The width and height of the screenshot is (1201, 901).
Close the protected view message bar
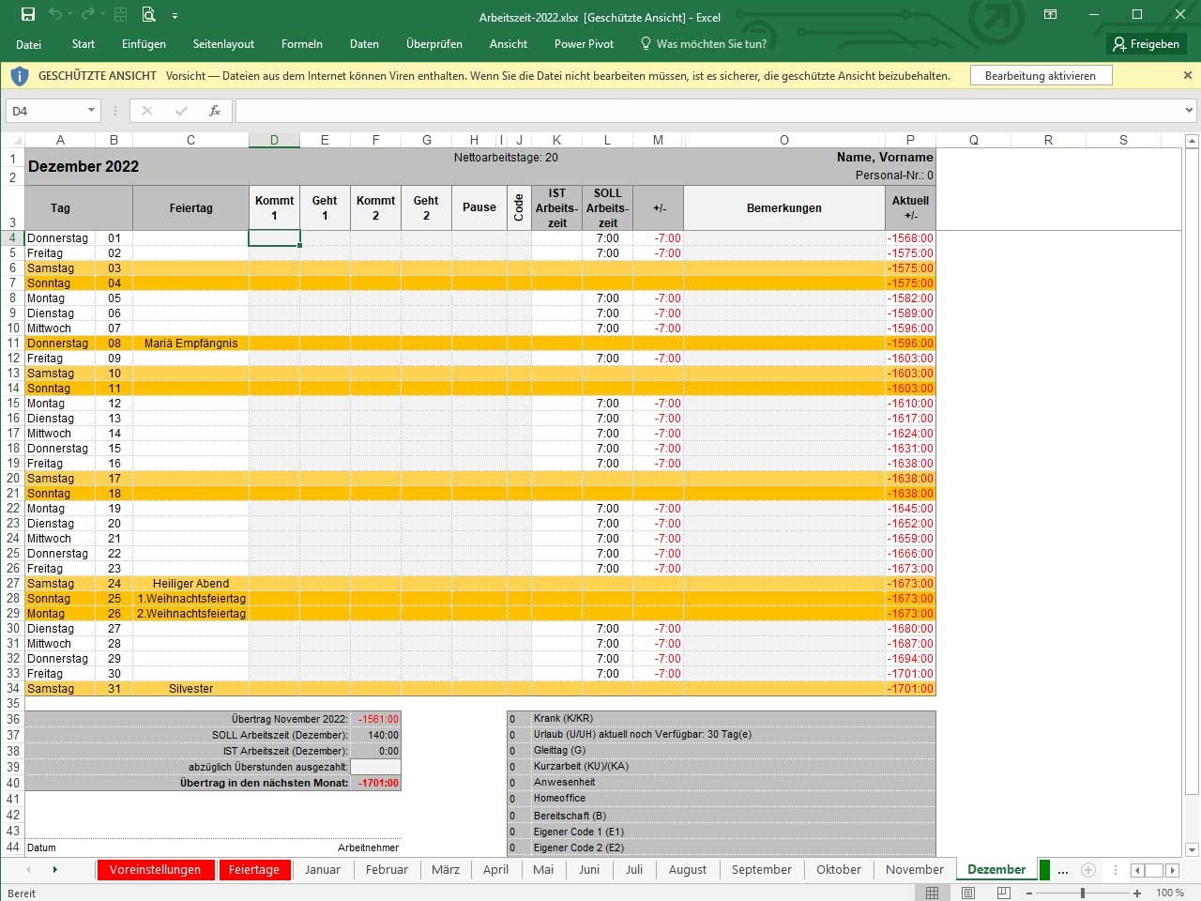coord(1187,75)
